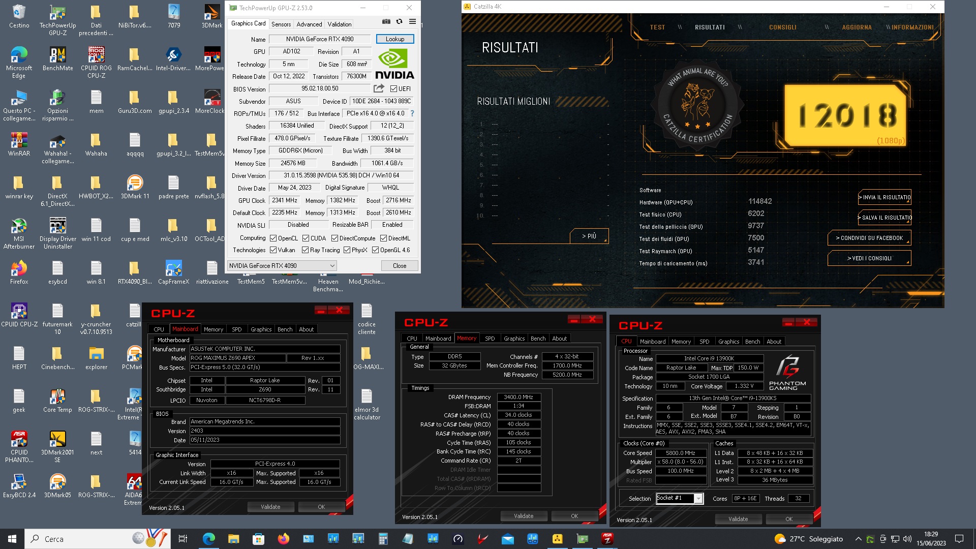This screenshot has height=549, width=976.
Task: Launch the CapFrameX desktop icon
Action: 173,272
